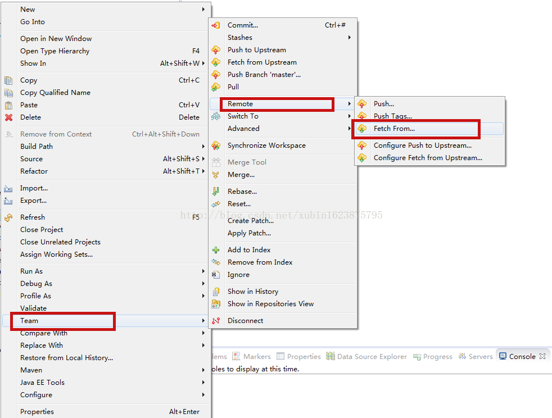Click the Add to Index plus icon
This screenshot has height=418, width=552.
click(216, 250)
